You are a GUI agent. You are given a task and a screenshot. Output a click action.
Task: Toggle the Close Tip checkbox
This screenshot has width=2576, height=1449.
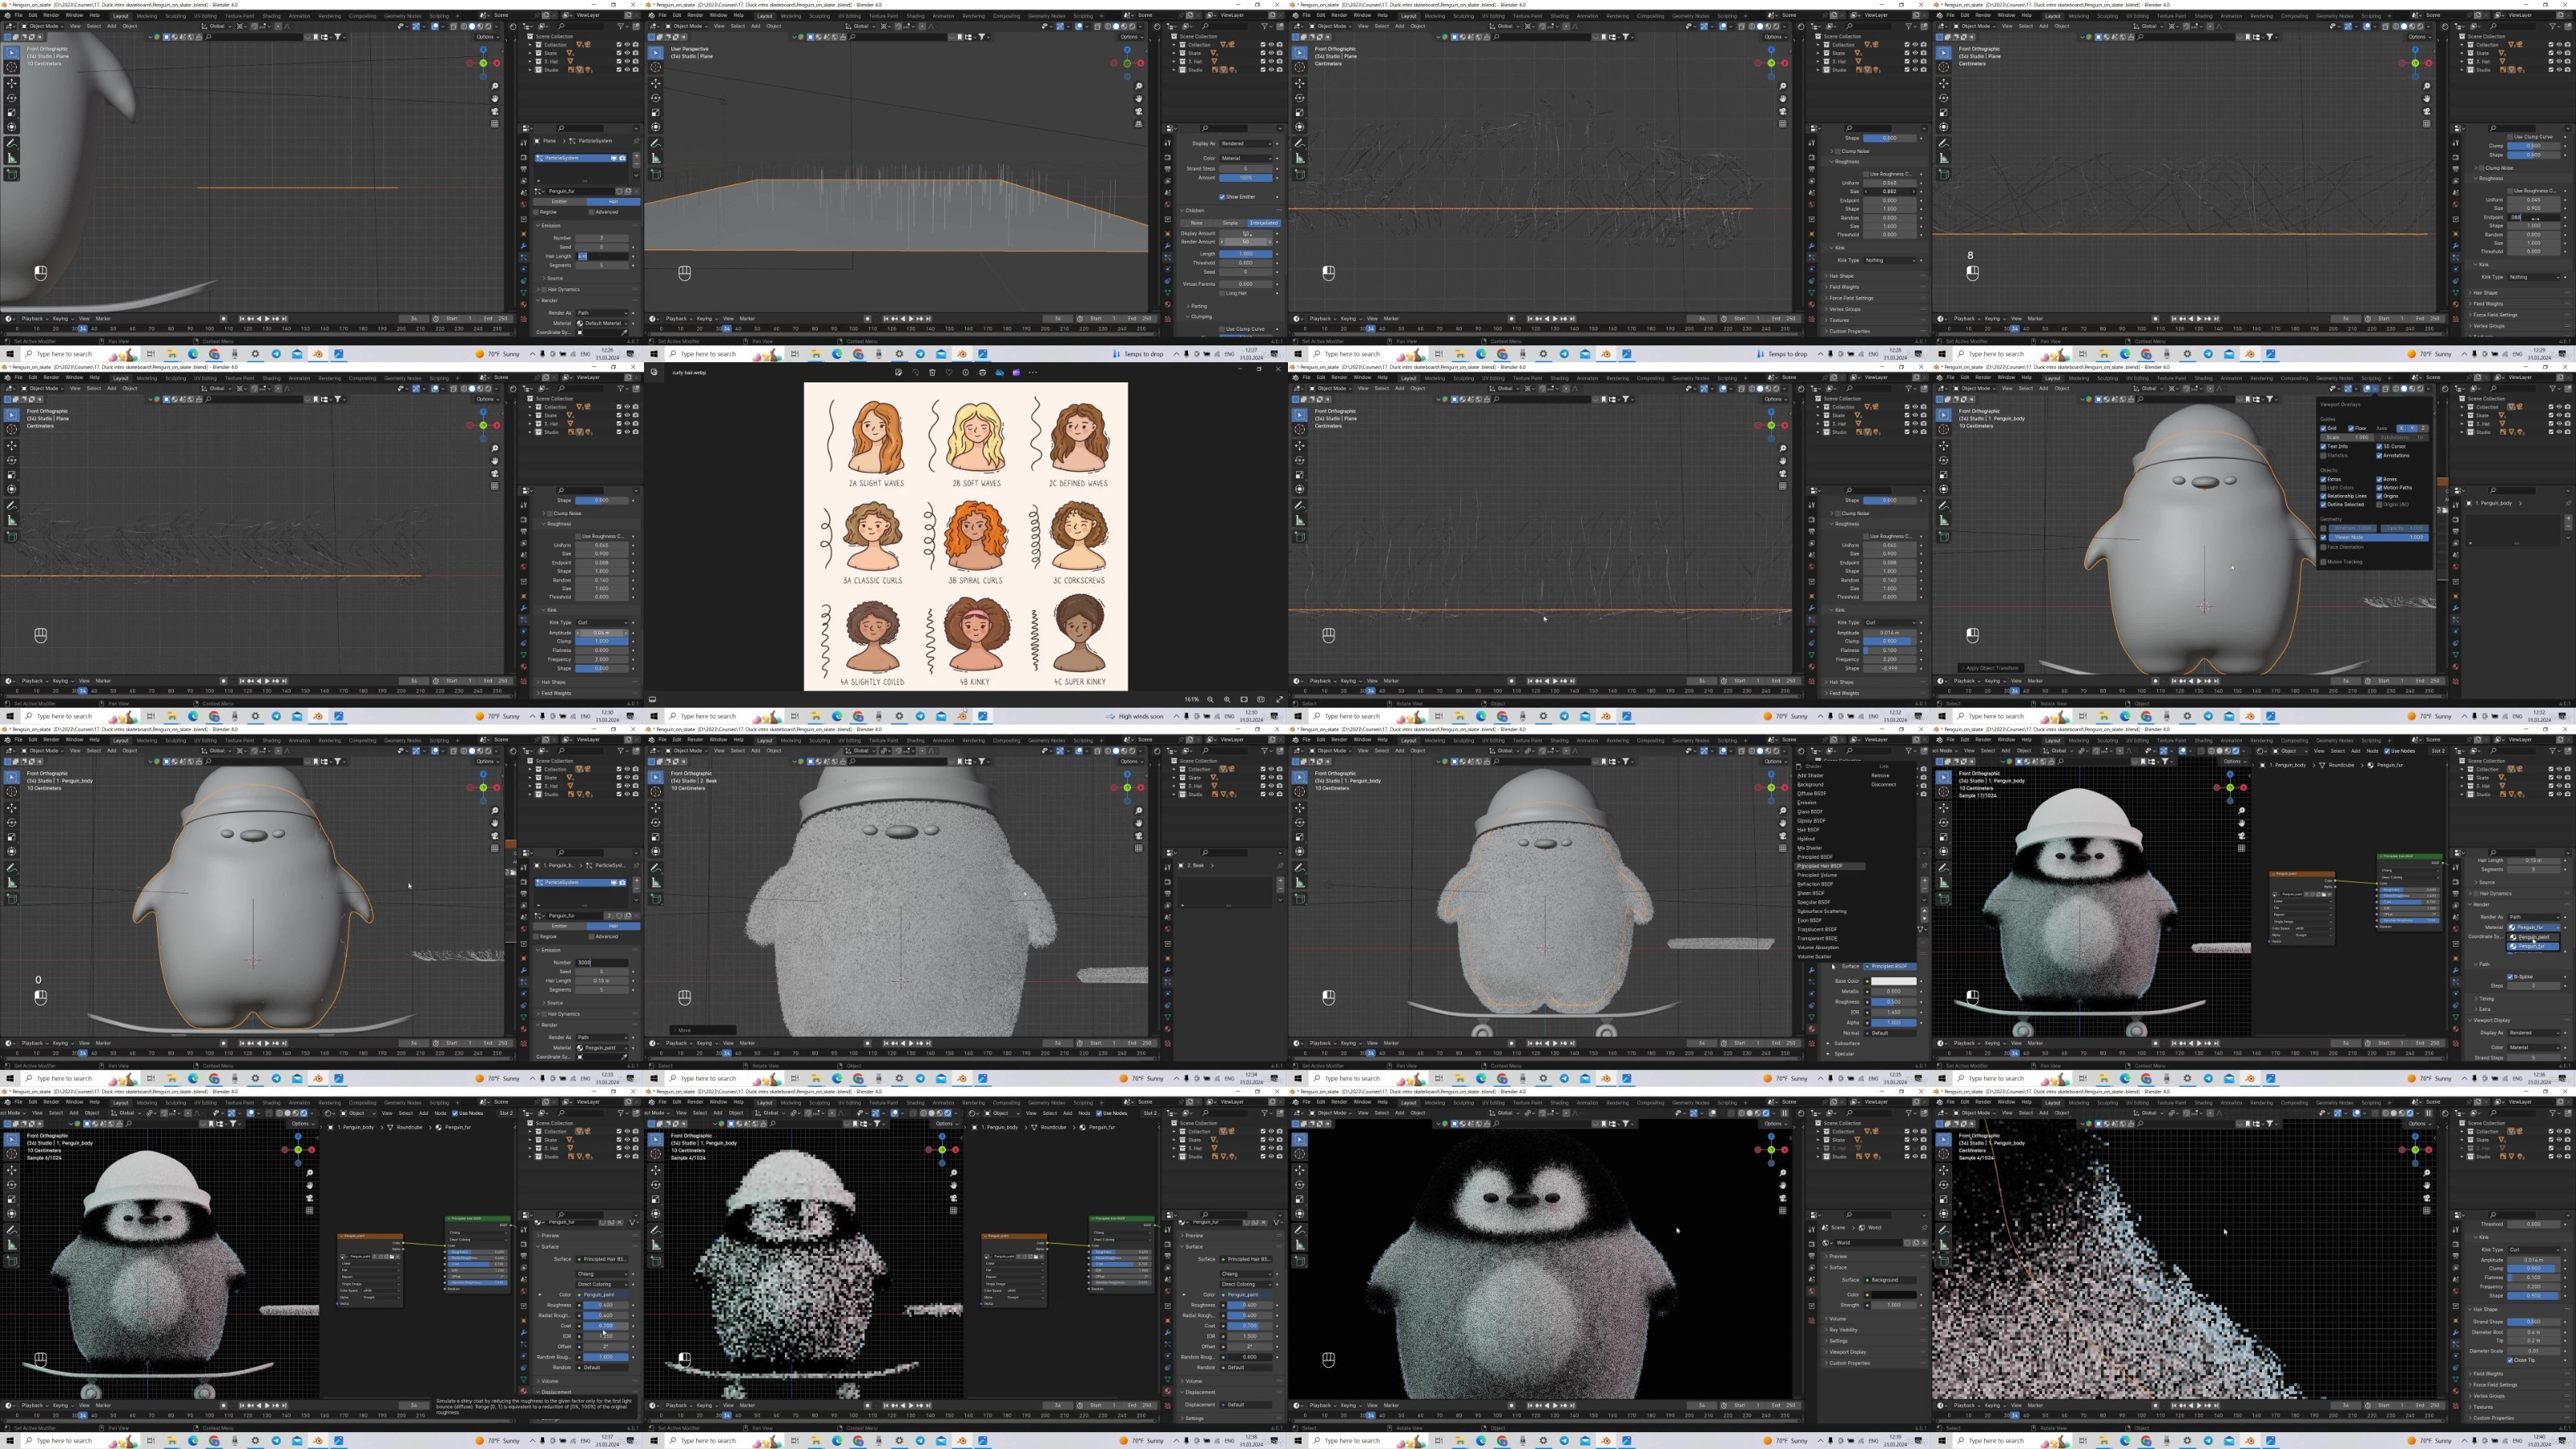[x=2511, y=1361]
